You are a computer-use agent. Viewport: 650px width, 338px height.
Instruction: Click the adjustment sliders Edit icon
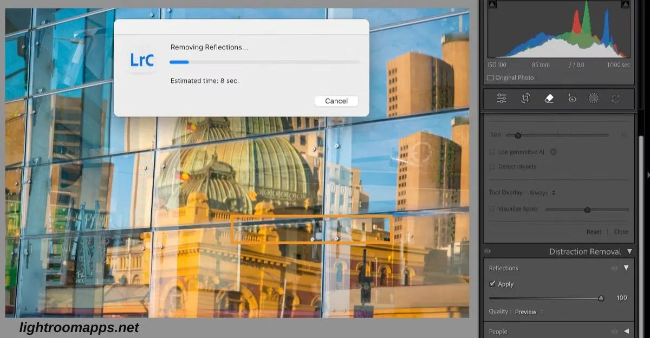pyautogui.click(x=502, y=98)
